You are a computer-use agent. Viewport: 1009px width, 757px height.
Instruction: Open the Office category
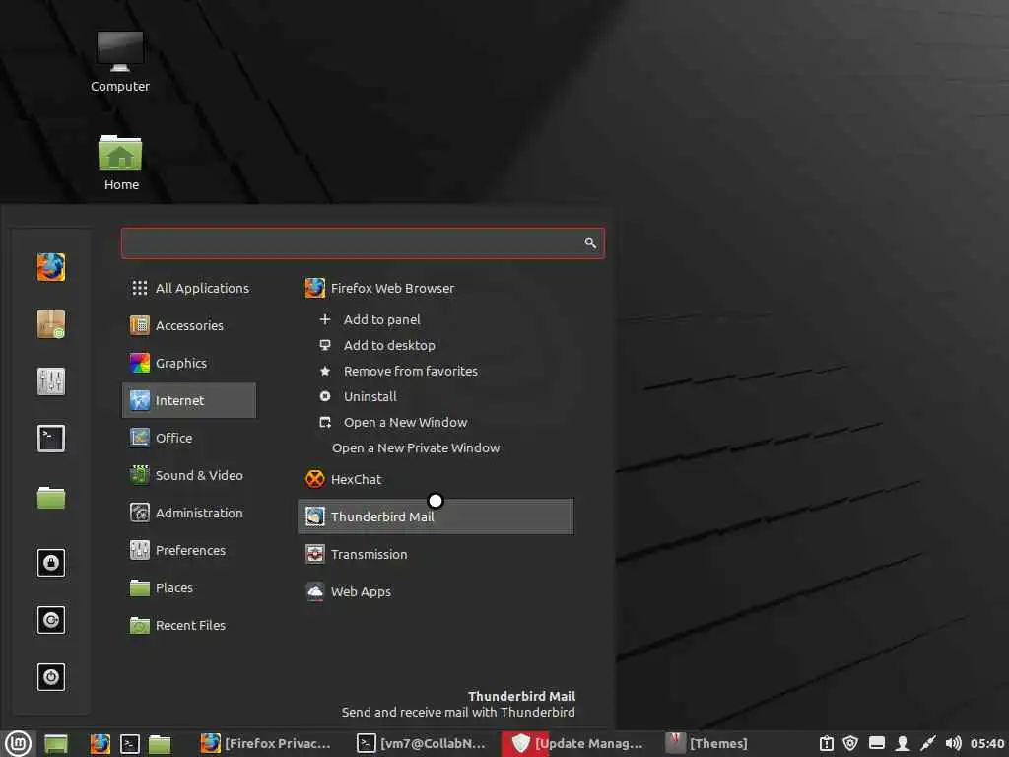pyautogui.click(x=189, y=438)
